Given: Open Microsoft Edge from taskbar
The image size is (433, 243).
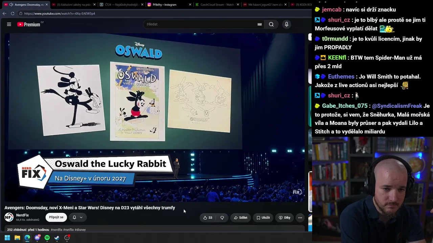Looking at the screenshot, I should pyautogui.click(x=27, y=238).
